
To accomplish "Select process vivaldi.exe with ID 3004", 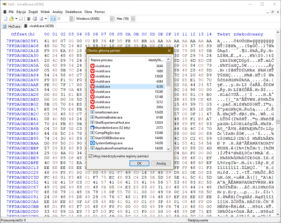I will point(127,107).
